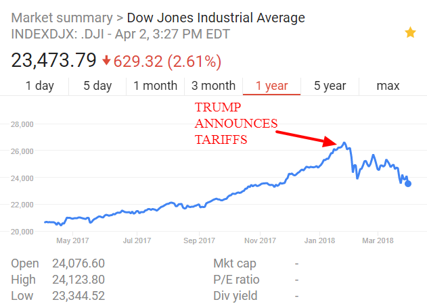Click the Dow Jones Industrial Average title
The width and height of the screenshot is (427, 306).
216,18
